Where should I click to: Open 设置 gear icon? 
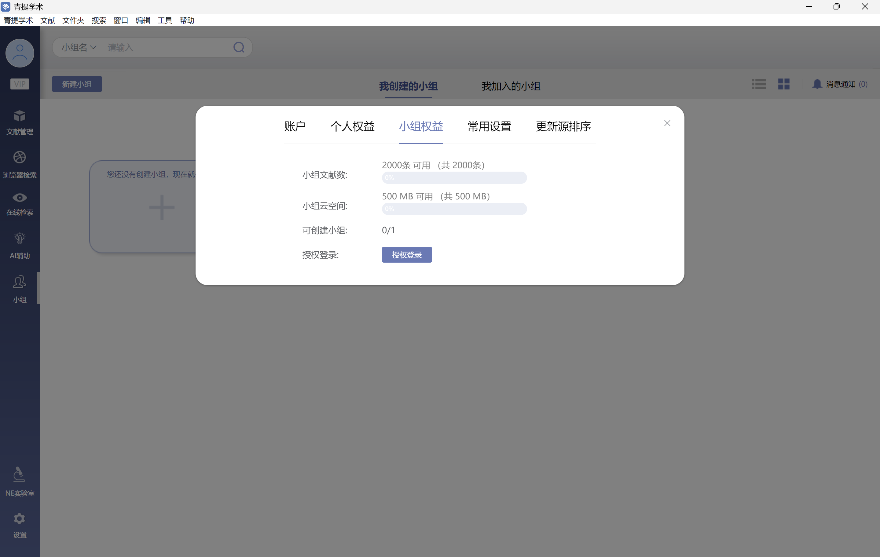(x=19, y=519)
